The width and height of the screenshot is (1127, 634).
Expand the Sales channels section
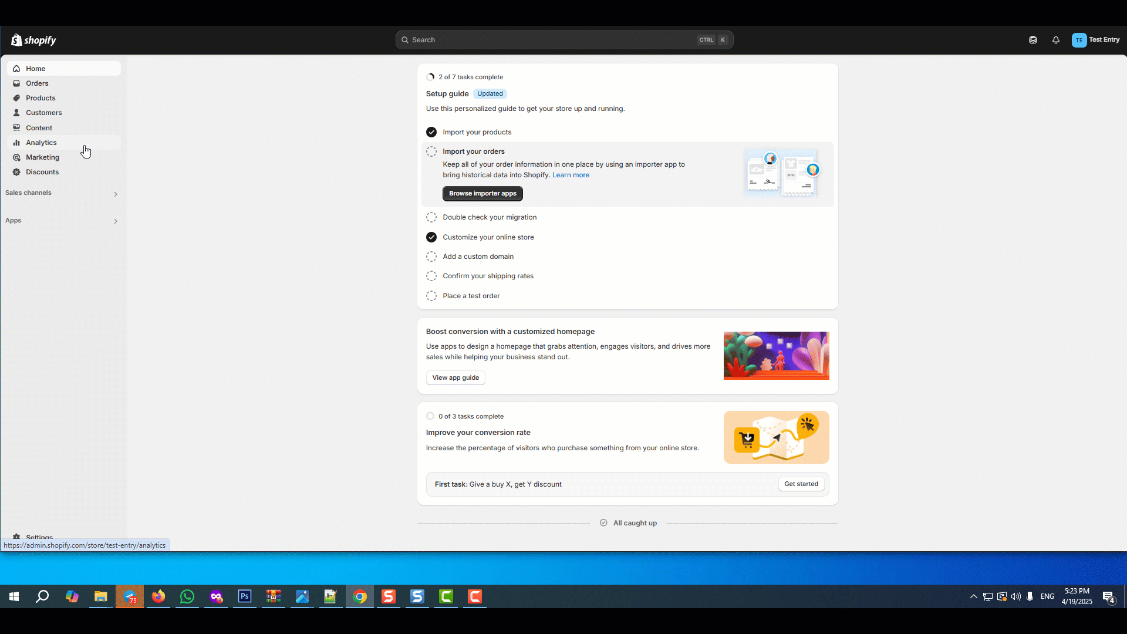116,194
